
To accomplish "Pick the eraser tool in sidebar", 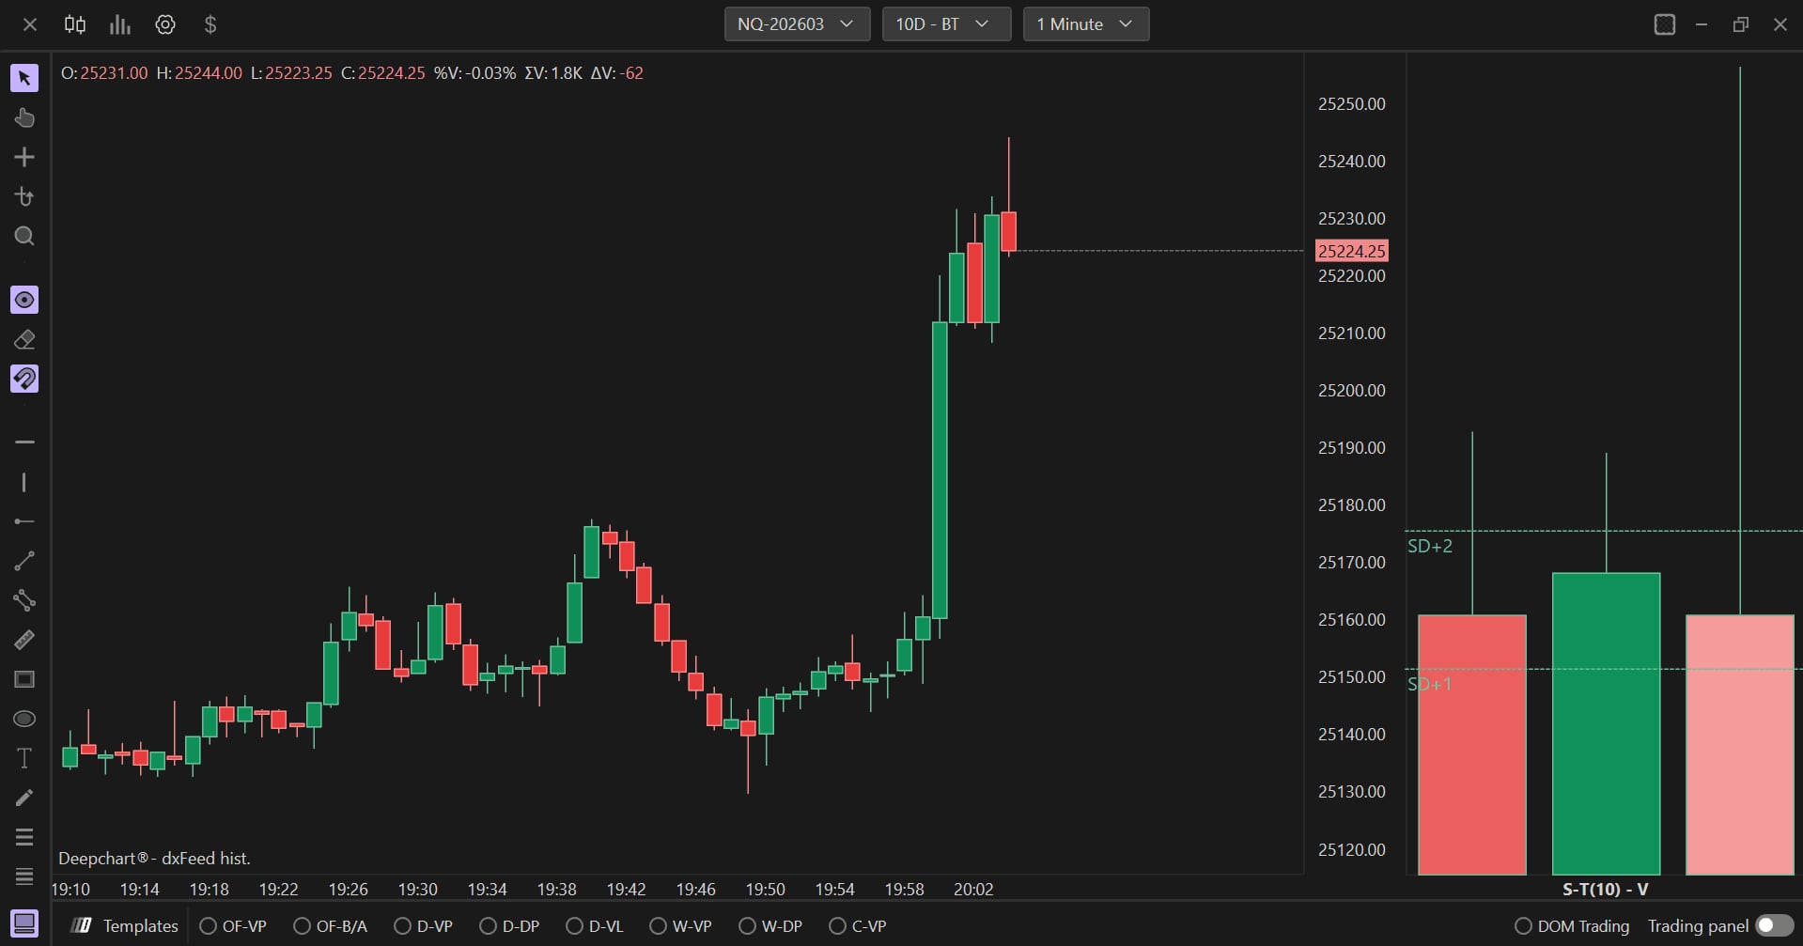I will point(24,339).
